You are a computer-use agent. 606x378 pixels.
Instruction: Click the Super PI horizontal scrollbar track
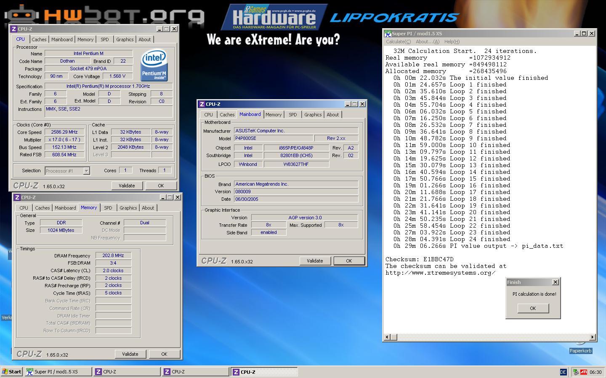(490, 337)
